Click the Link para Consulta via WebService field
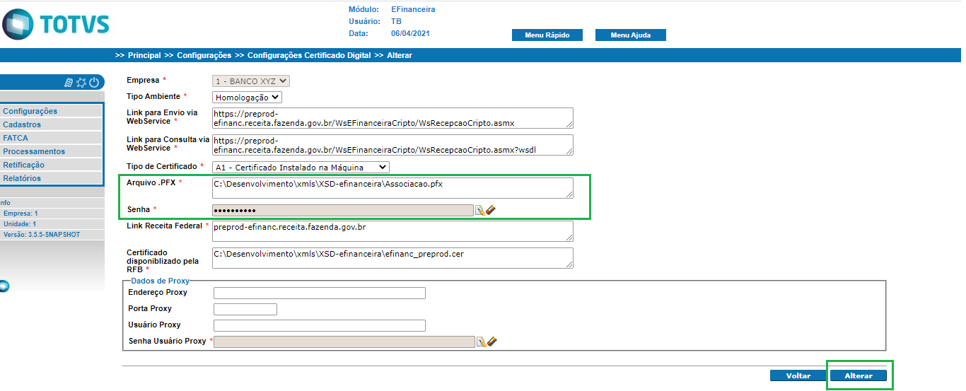This screenshot has height=391, width=966. click(393, 145)
